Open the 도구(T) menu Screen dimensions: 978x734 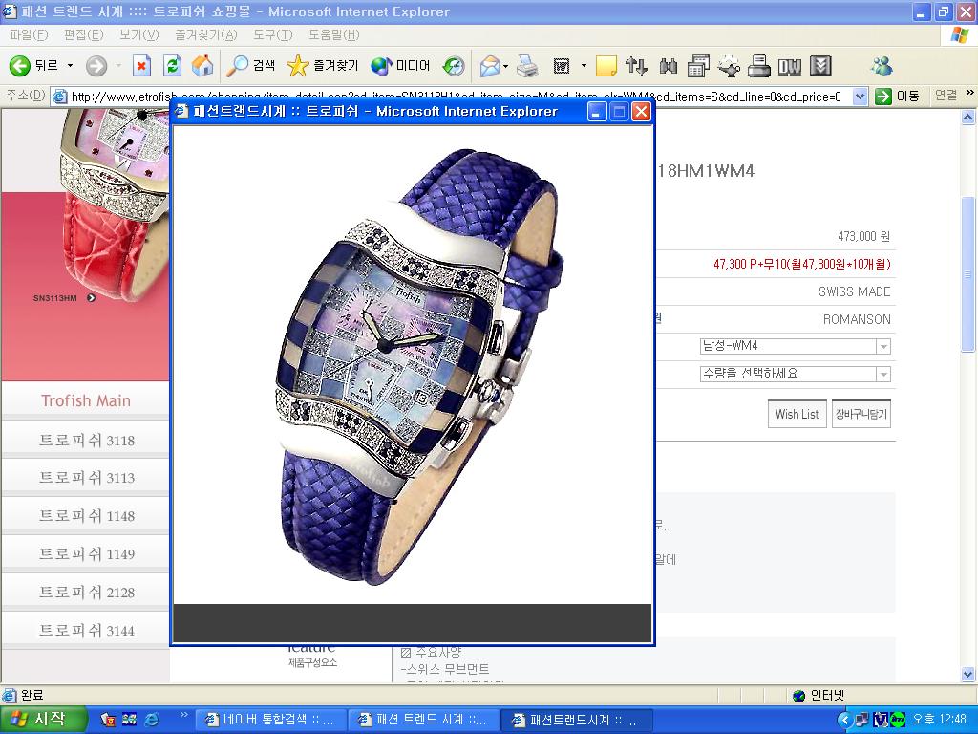(272, 35)
